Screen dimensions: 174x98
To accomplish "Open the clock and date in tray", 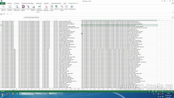I will (x=168, y=95).
